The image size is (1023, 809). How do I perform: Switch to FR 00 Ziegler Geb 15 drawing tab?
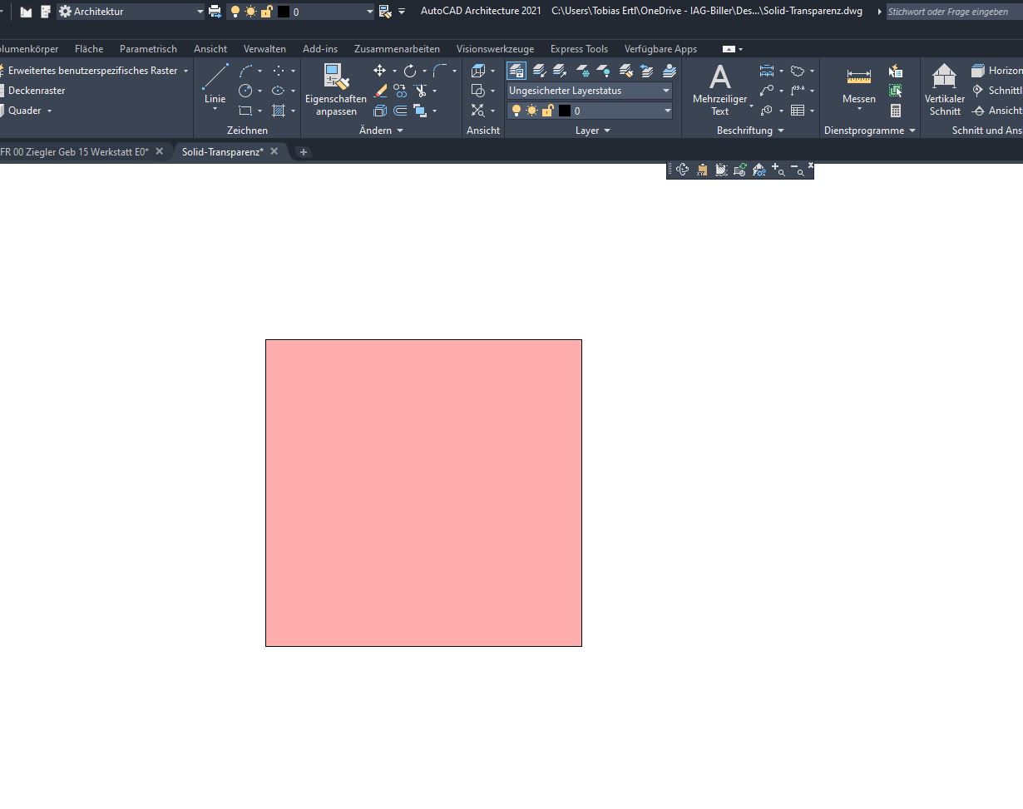74,152
